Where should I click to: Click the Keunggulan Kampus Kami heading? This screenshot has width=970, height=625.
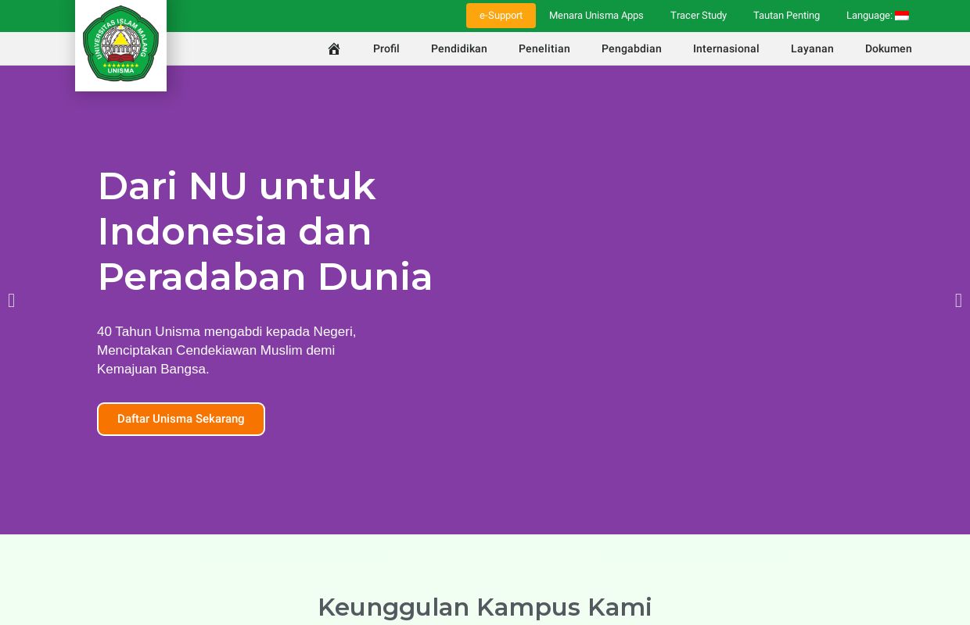click(485, 607)
